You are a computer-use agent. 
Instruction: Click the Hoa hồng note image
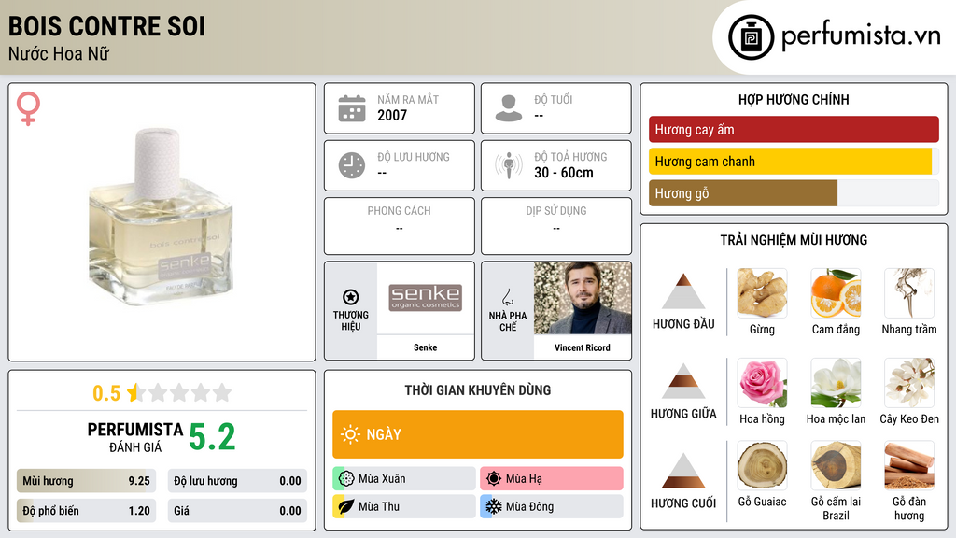[762, 383]
